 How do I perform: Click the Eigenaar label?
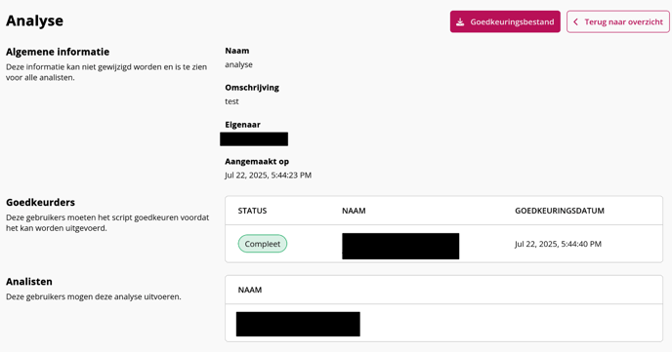pyautogui.click(x=242, y=125)
